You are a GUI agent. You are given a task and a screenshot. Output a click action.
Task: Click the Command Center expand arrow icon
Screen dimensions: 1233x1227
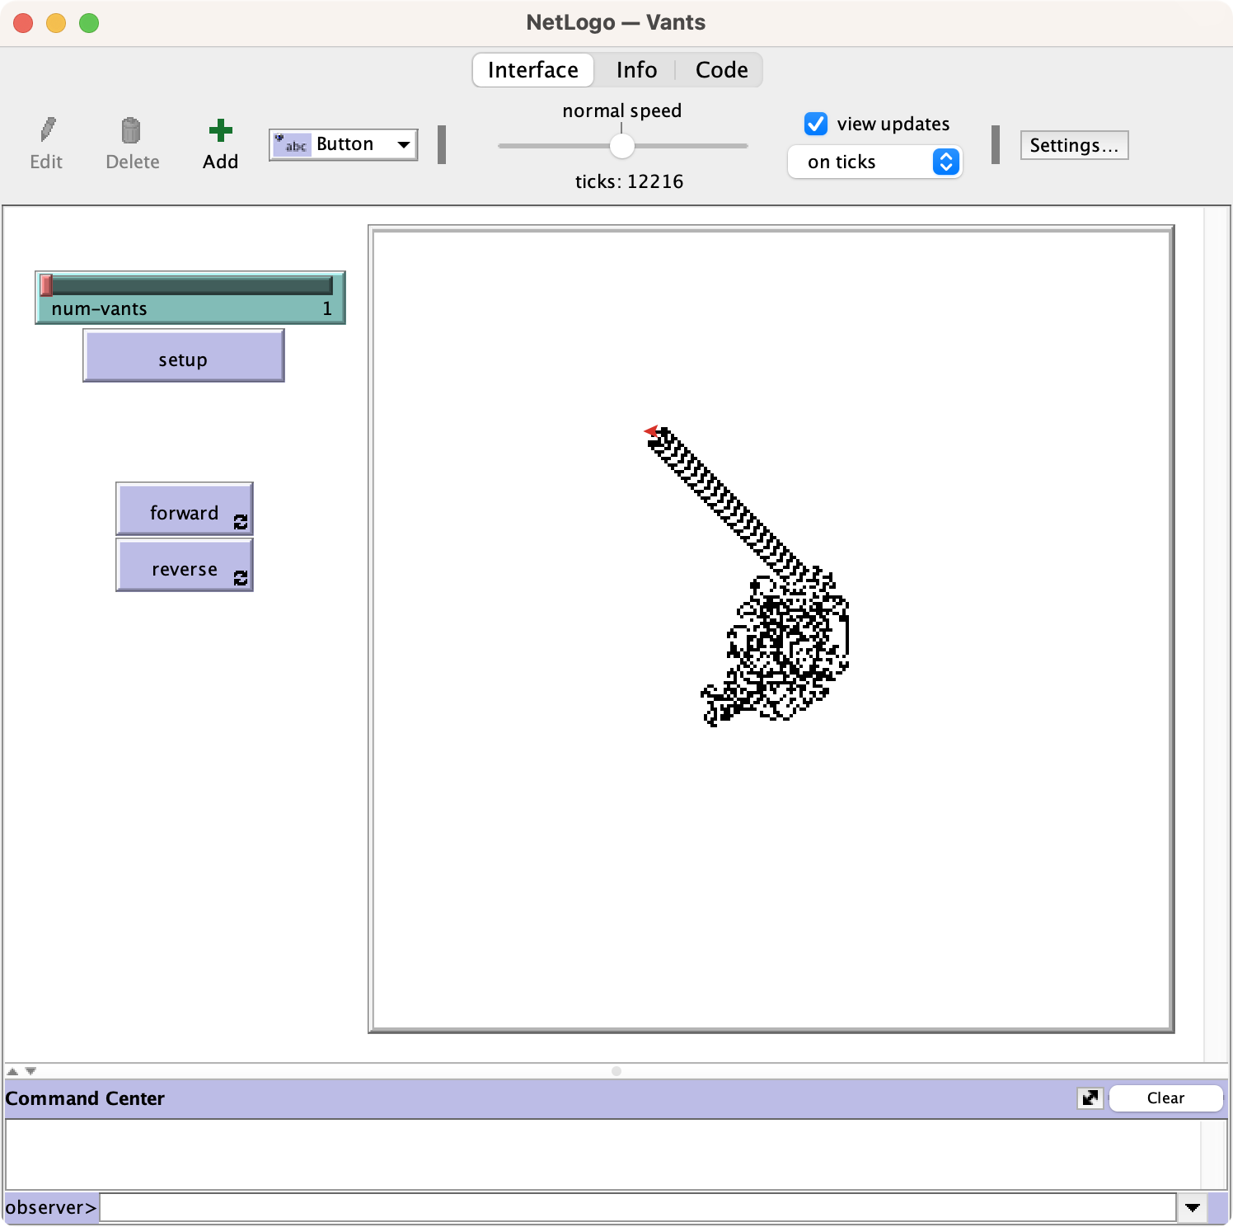(1090, 1098)
